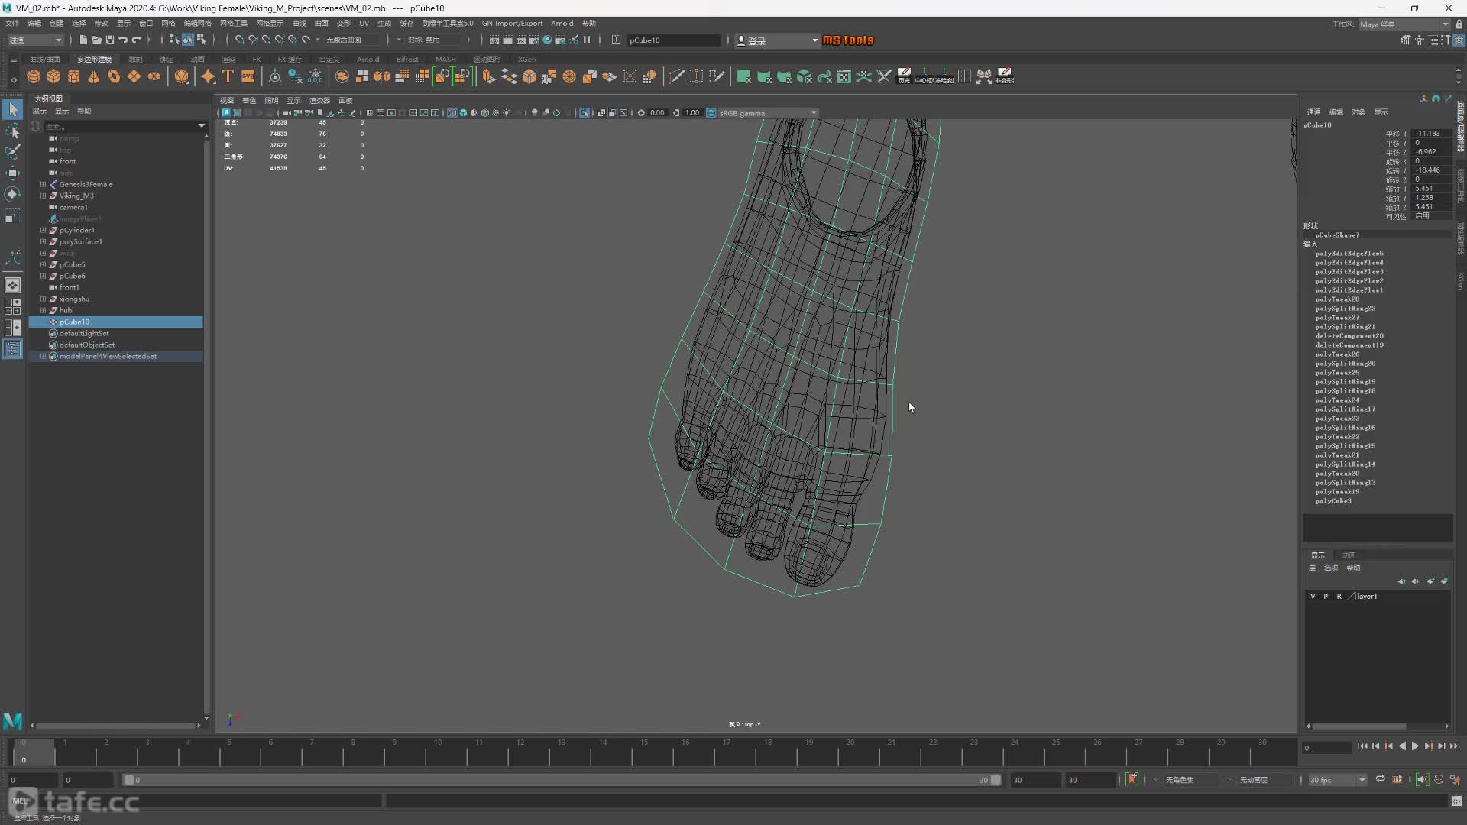Select the Lasso selection tool

[x=13, y=131]
